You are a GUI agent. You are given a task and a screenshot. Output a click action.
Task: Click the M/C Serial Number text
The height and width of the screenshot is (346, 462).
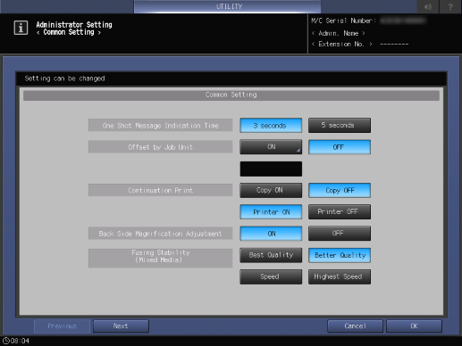click(x=343, y=21)
